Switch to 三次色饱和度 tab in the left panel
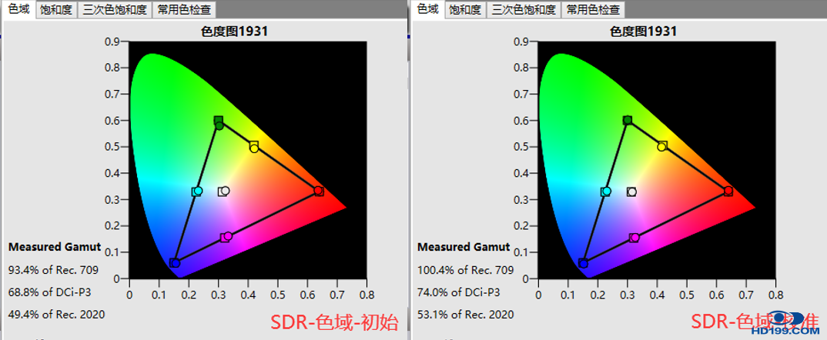 [113, 9]
